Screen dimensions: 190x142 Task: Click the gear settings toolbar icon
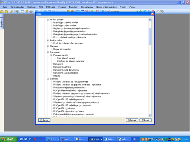coord(31,11)
